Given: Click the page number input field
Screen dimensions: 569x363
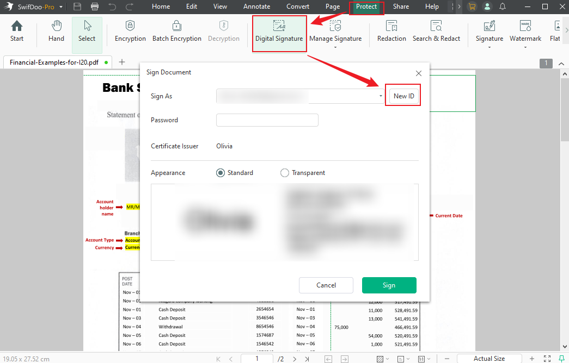Looking at the screenshot, I should coord(256,358).
